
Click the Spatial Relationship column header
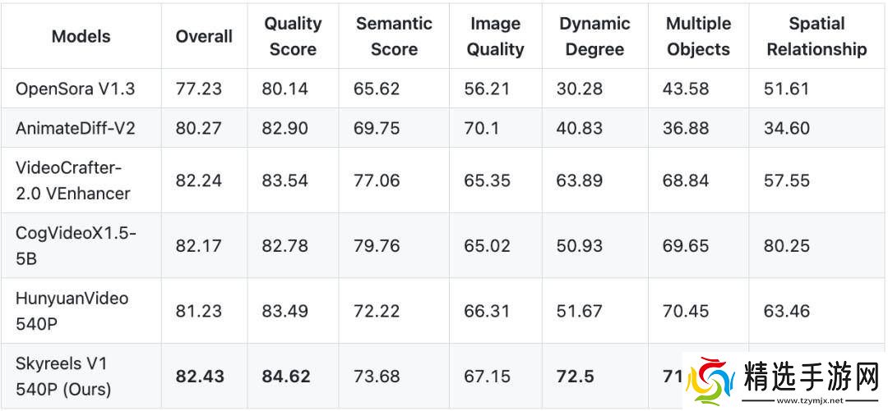[x=816, y=36]
